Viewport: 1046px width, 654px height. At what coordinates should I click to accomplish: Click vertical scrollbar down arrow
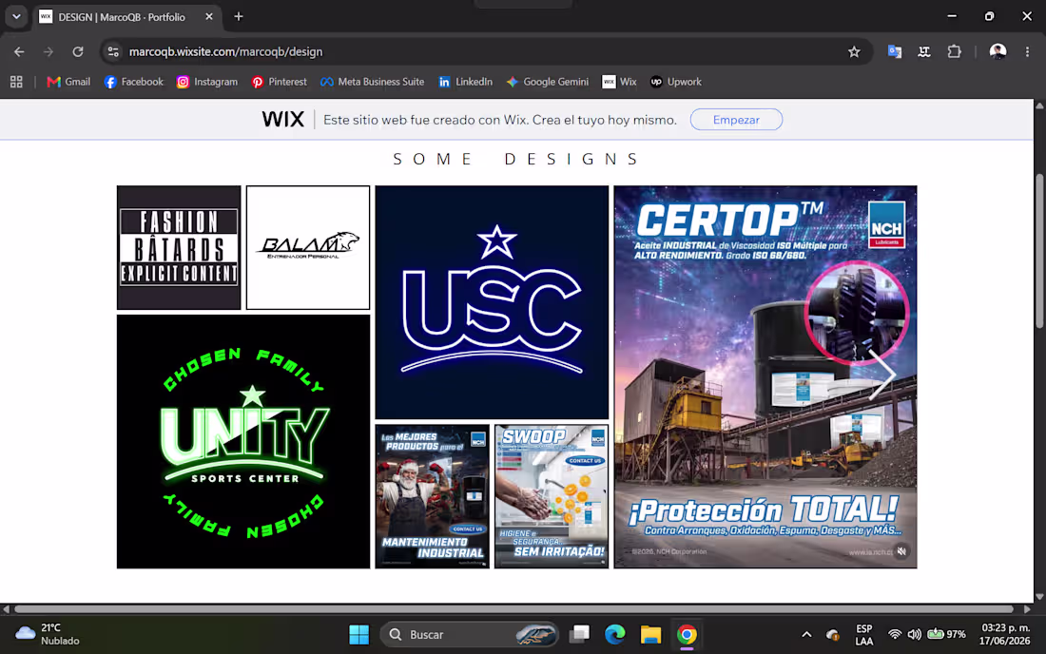click(1039, 597)
